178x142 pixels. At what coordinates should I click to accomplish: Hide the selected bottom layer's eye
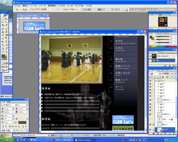pyautogui.click(x=150, y=130)
